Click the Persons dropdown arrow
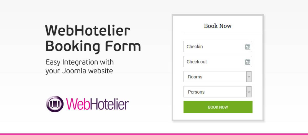 pos(249,92)
